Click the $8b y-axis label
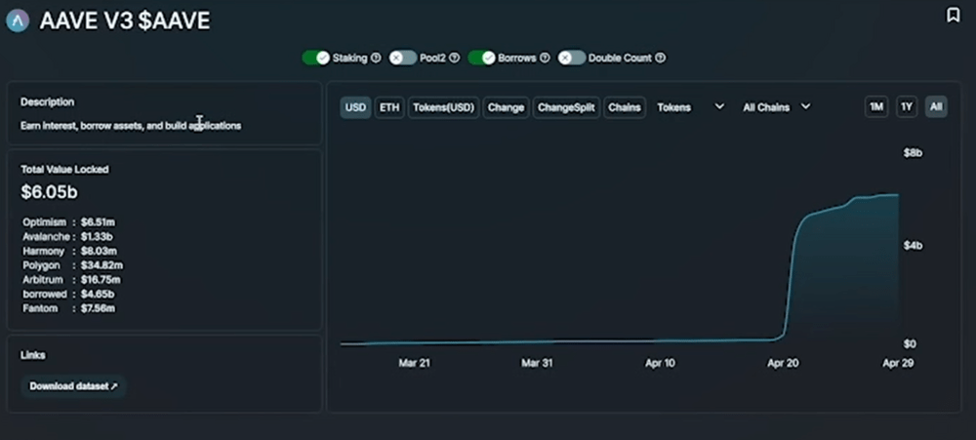Image resolution: width=976 pixels, height=440 pixels. (x=913, y=153)
